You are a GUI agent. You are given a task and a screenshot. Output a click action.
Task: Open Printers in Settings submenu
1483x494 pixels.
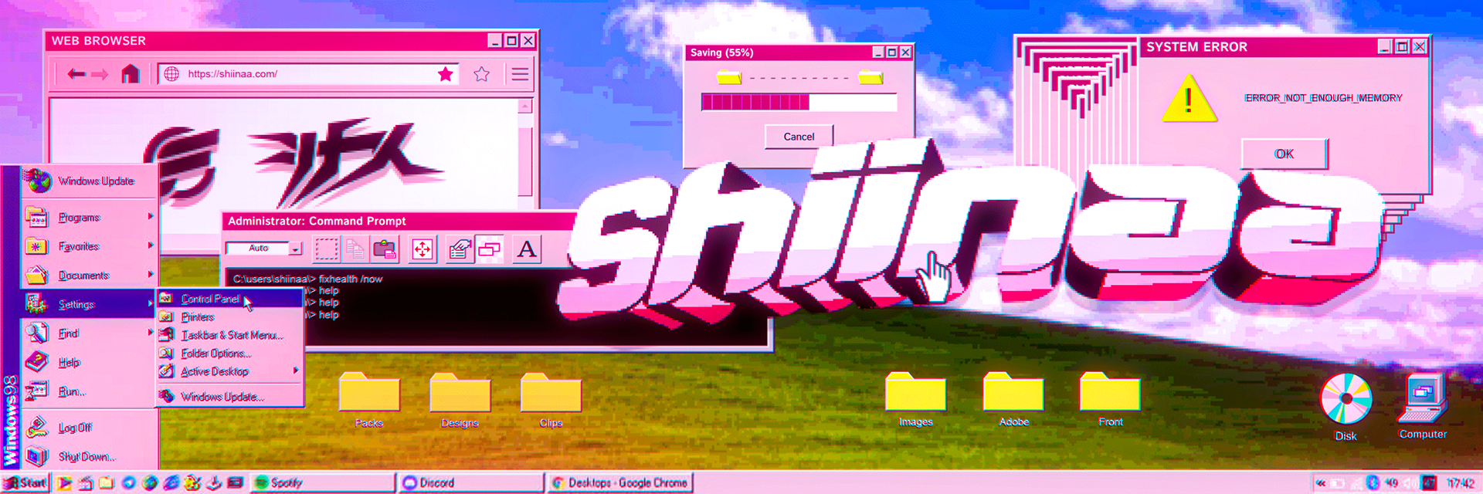coord(230,317)
